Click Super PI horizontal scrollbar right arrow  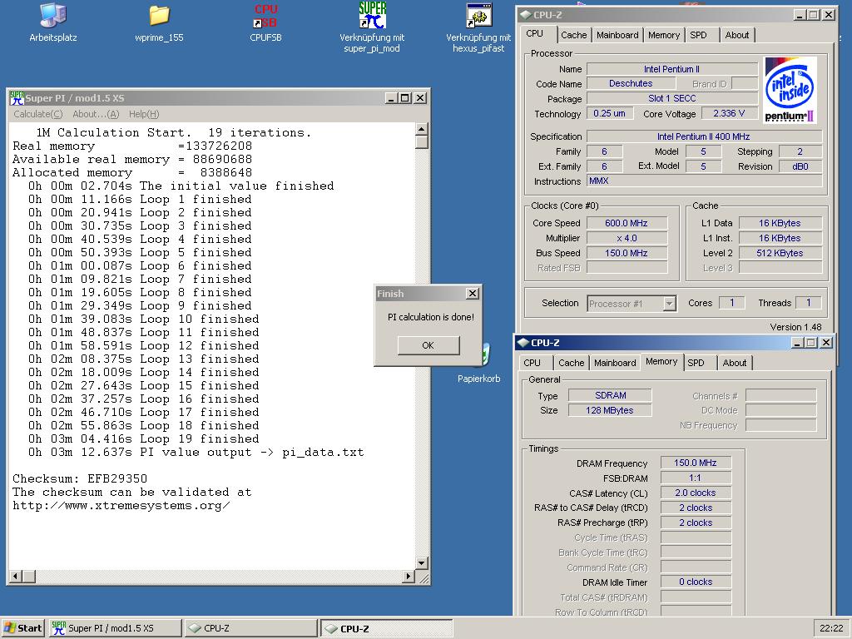point(408,576)
